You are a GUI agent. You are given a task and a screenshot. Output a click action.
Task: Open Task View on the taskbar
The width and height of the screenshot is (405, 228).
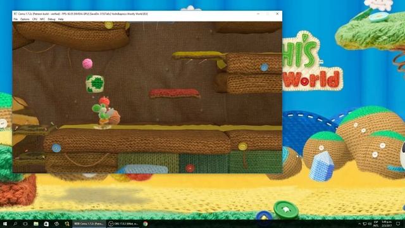click(x=25, y=224)
